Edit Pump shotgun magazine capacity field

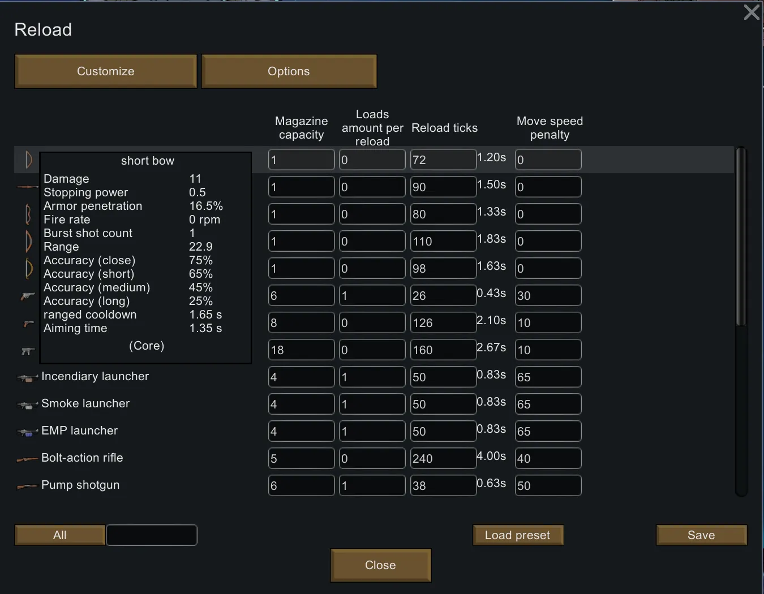[x=301, y=485]
